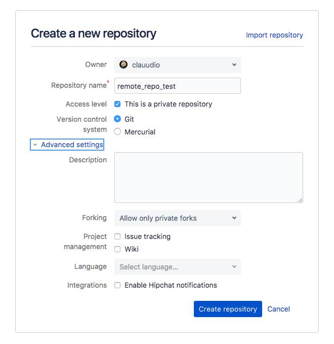
Task: Click the Cancel link
Action: pyautogui.click(x=278, y=309)
